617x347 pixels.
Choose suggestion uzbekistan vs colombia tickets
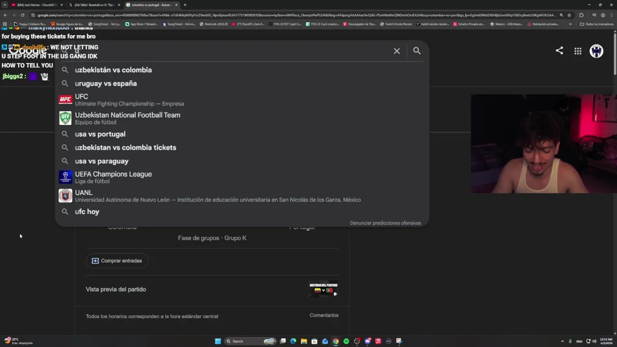pos(126,147)
